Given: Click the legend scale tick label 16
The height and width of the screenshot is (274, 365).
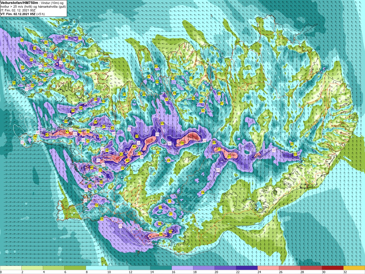Looking at the screenshot, I should [173, 272].
